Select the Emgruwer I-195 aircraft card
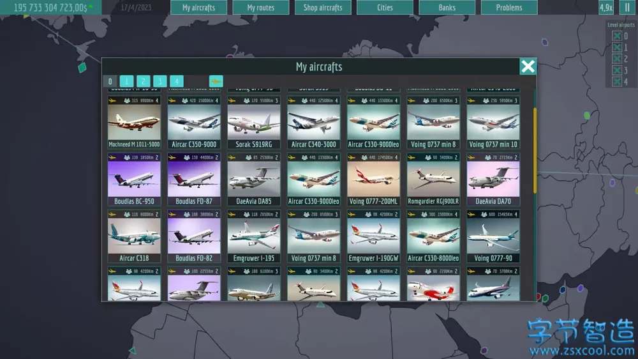 pyautogui.click(x=253, y=236)
